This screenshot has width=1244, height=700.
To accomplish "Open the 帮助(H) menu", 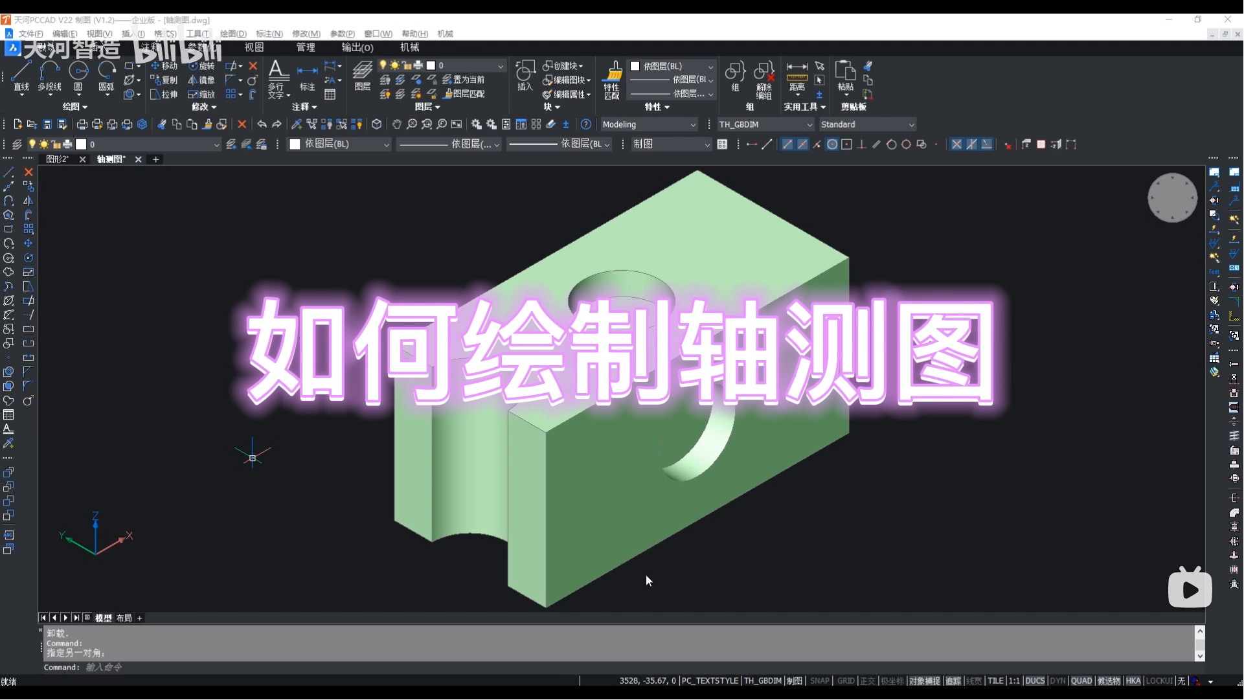I will [x=415, y=34].
